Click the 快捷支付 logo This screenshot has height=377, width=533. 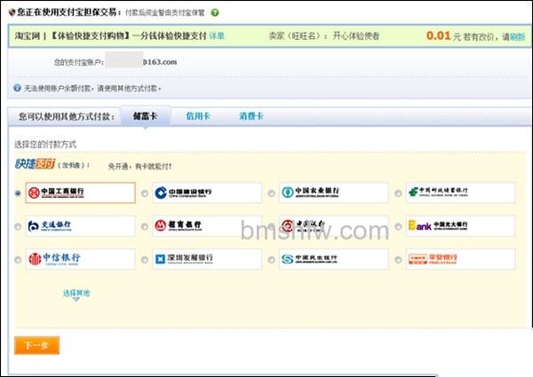pos(35,164)
